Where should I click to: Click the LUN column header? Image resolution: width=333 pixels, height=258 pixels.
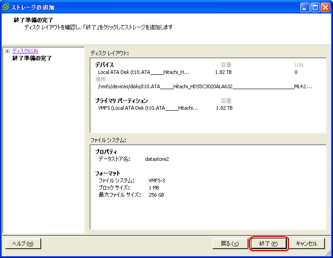[x=299, y=65]
